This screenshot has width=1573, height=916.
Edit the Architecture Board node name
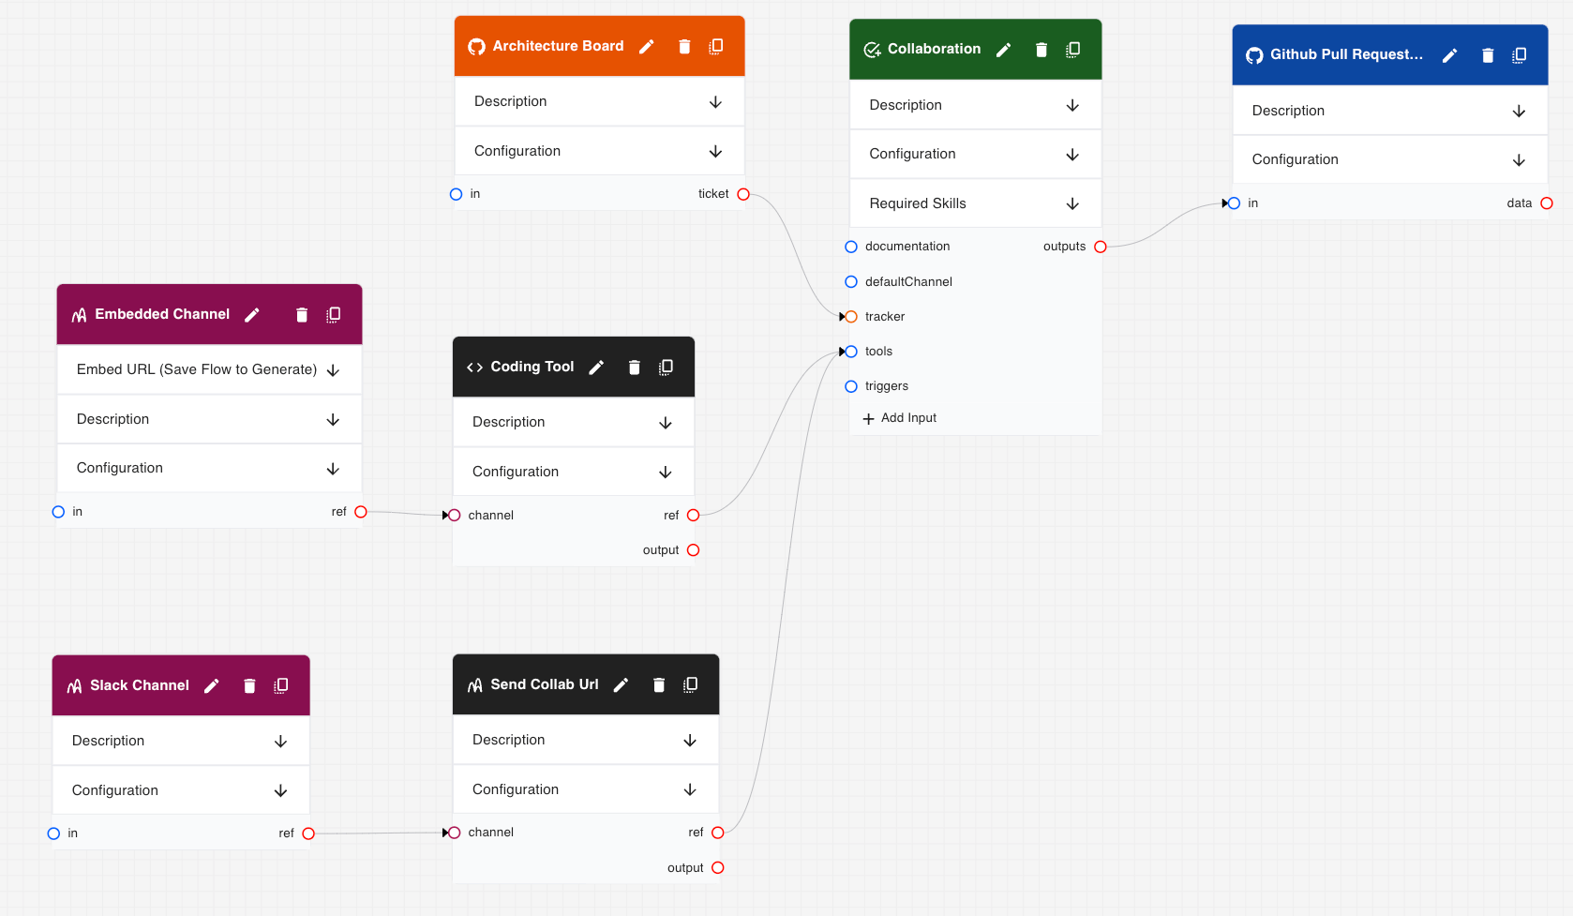[x=646, y=47]
